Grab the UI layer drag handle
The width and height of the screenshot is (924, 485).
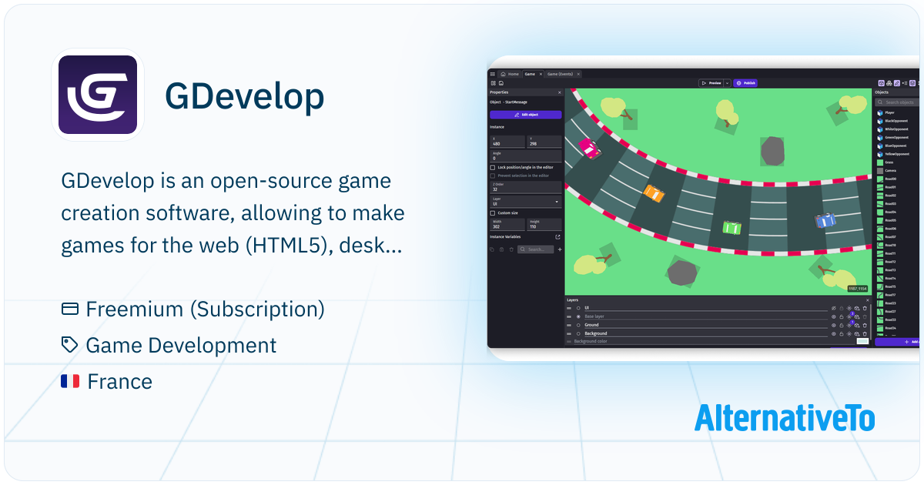[x=568, y=308]
